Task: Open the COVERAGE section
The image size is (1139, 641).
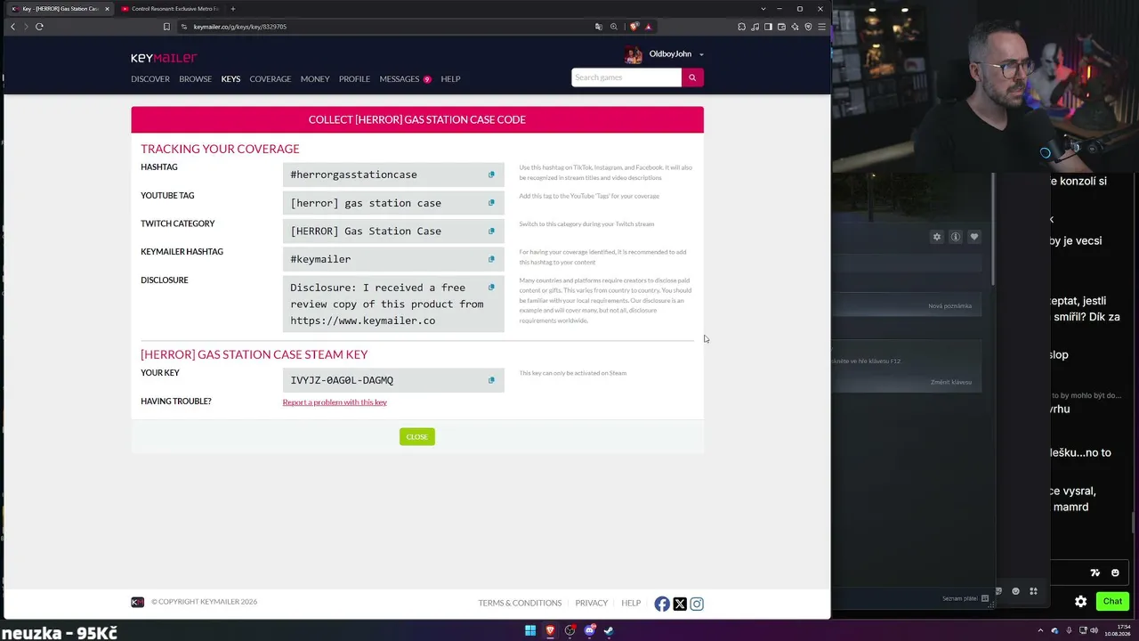Action: (270, 79)
